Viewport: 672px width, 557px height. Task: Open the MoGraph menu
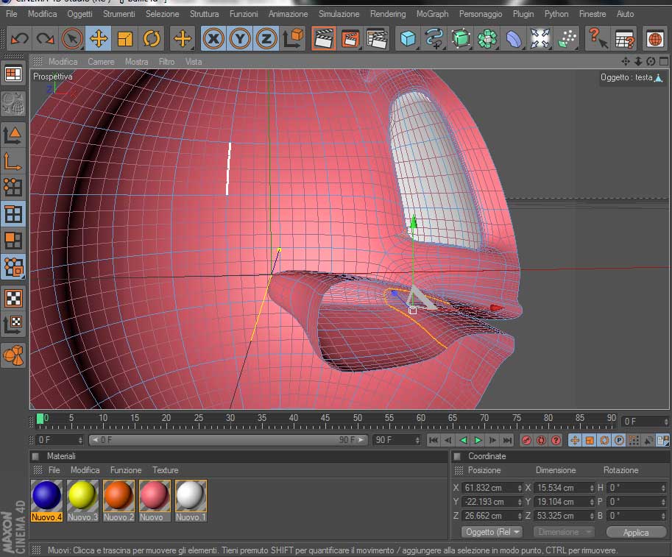point(431,14)
